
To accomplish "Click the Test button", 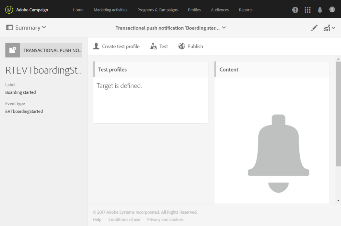I will click(x=159, y=46).
